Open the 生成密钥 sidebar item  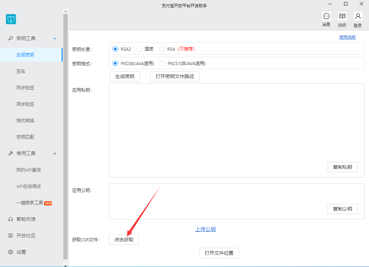[x=31, y=55]
